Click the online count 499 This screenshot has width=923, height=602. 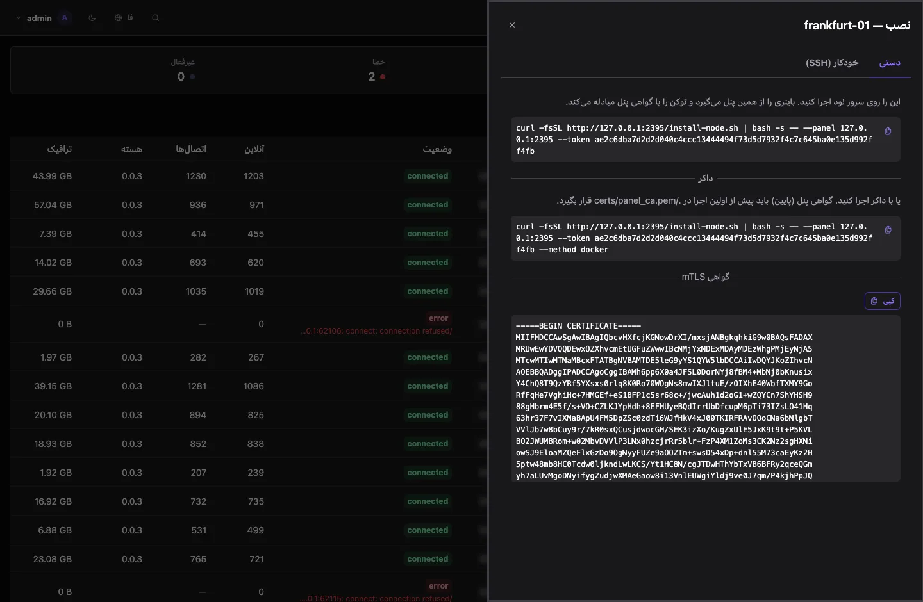[256, 530]
